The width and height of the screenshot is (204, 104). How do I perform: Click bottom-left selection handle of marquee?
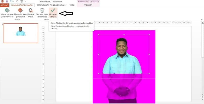point(99,74)
